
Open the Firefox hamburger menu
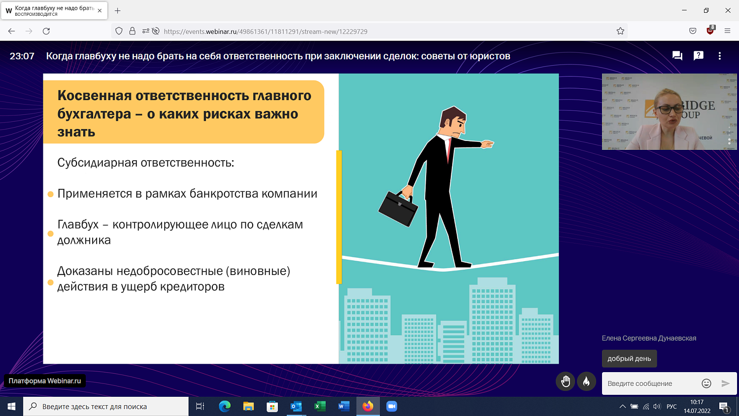tap(727, 30)
